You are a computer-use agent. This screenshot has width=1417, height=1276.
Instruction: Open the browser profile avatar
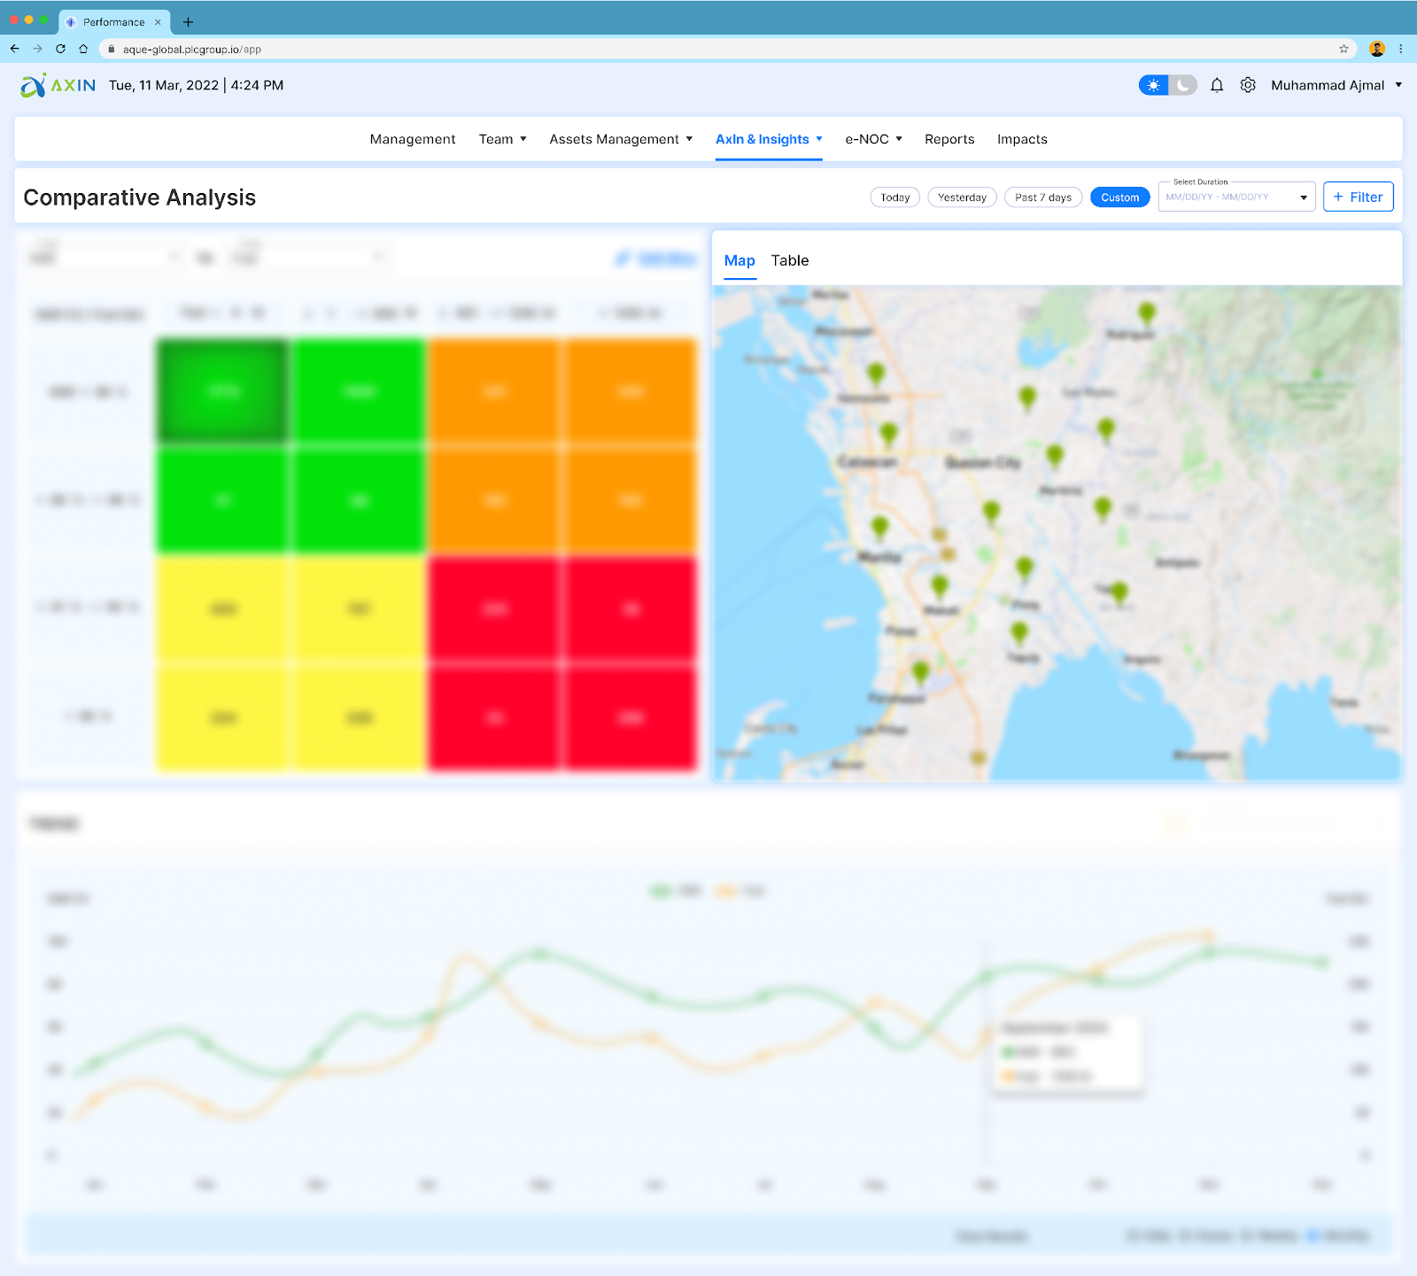(x=1376, y=49)
